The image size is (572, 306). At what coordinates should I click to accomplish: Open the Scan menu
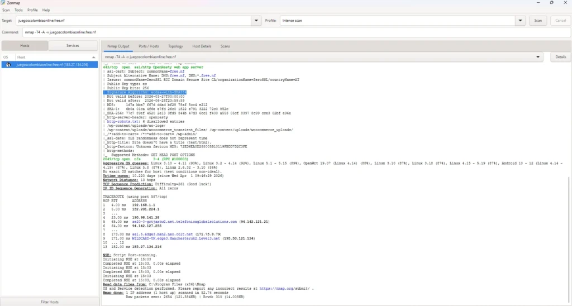click(x=6, y=10)
